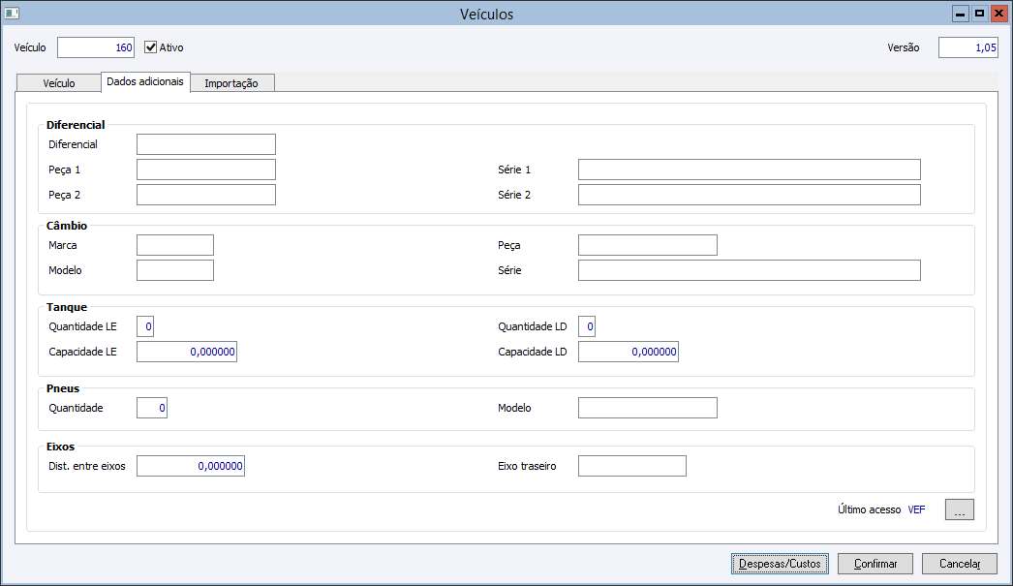Image resolution: width=1013 pixels, height=586 pixels.
Task: Focus the Veículo number field
Action: 96,47
